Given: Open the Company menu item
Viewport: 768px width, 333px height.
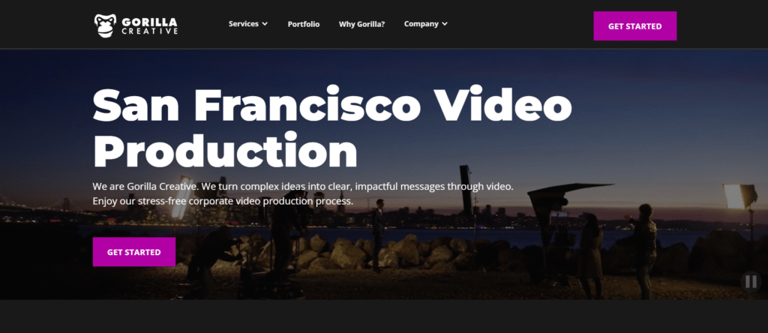Looking at the screenshot, I should click(x=421, y=23).
